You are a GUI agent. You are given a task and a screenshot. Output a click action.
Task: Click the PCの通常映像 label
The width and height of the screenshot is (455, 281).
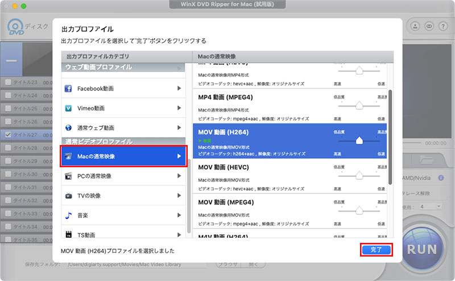point(94,176)
